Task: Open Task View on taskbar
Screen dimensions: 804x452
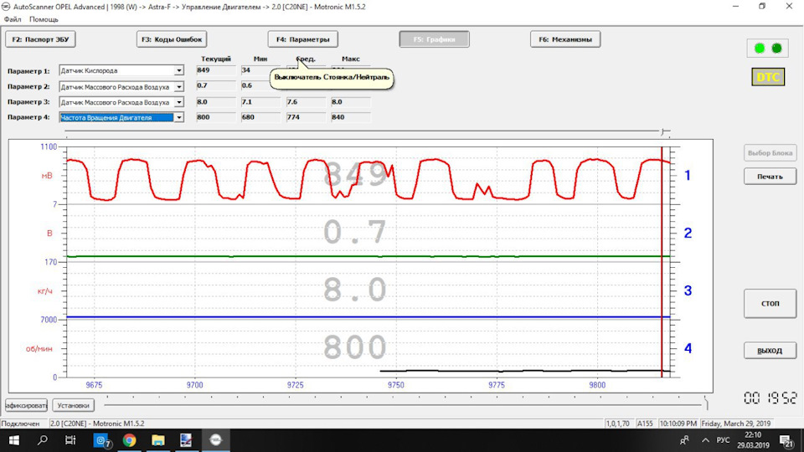Action: click(x=70, y=440)
